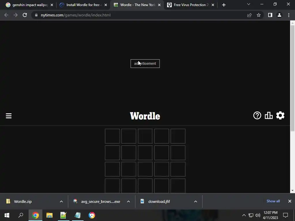Close the Install Wordle for free tab
Viewport: 295px width, 221px height.
click(106, 5)
